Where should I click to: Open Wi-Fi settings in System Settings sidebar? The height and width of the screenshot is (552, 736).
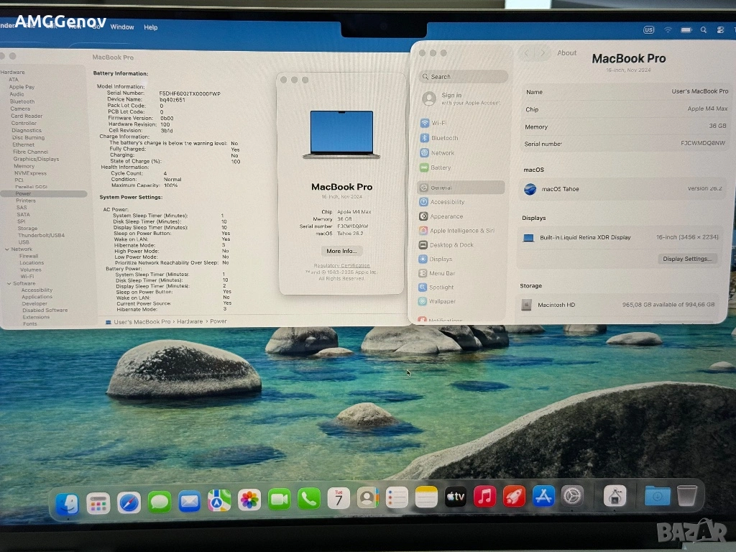[x=438, y=123]
